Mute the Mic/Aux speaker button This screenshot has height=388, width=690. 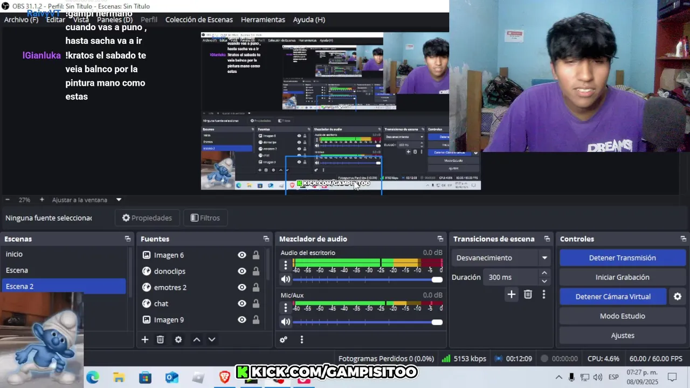point(286,322)
